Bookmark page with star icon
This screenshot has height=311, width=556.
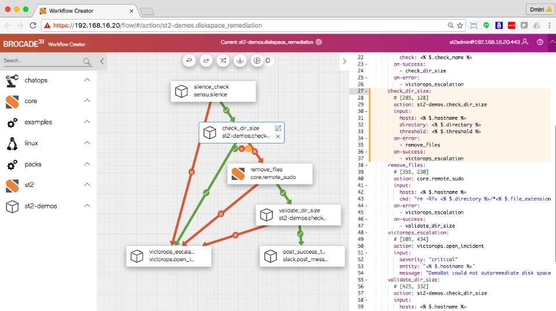coord(460,25)
